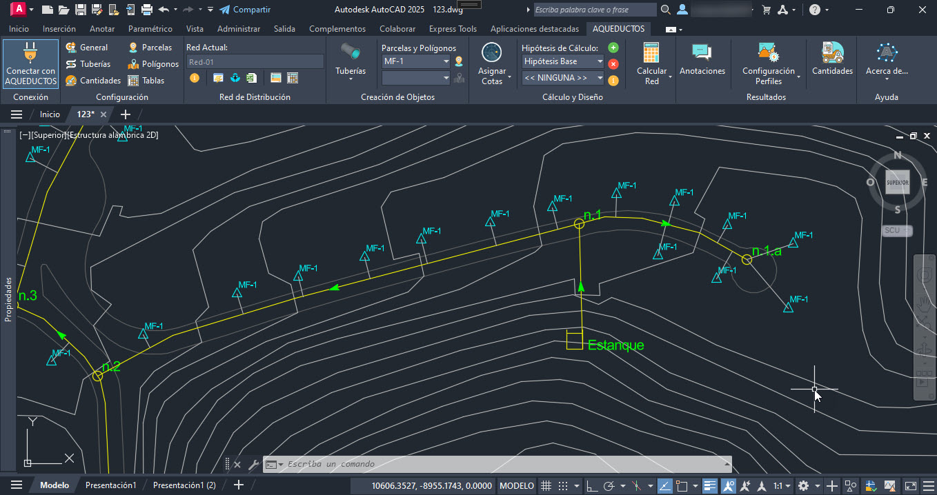937x495 pixels.
Task: Switch to the Presentación1 layout tab
Action: pyautogui.click(x=110, y=485)
